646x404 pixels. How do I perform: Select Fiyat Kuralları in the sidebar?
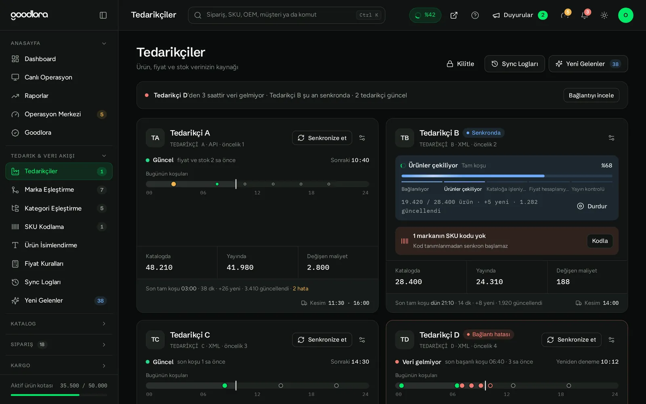point(59,264)
